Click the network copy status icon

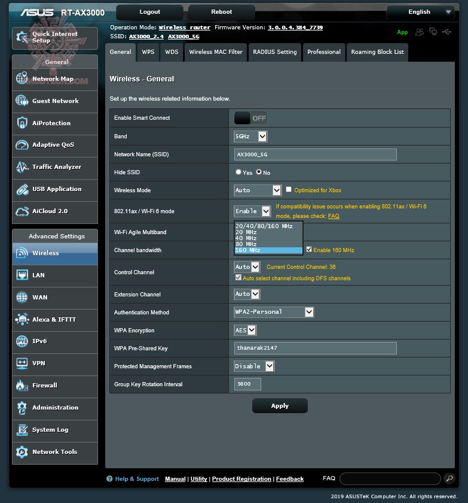(433, 31)
